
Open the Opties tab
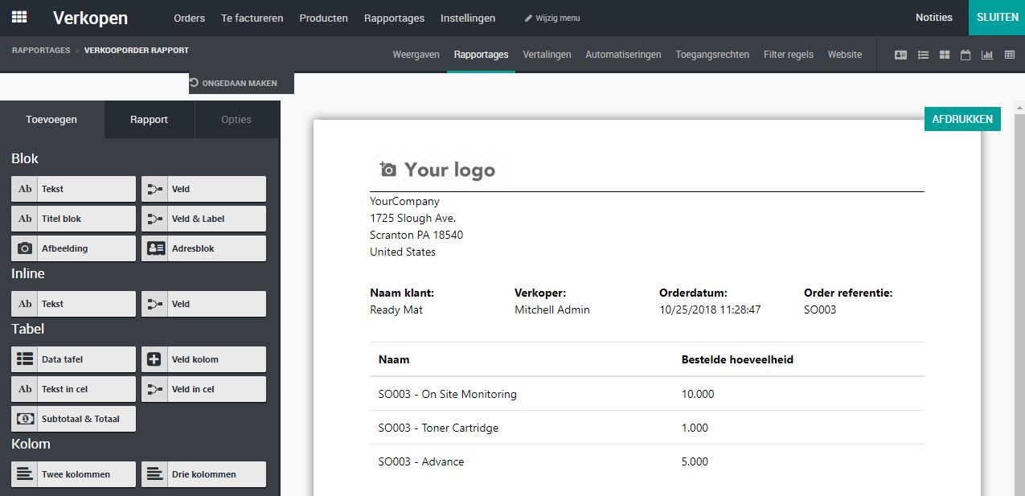click(x=236, y=119)
